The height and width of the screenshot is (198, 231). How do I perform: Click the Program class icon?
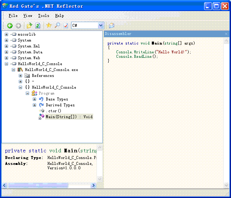(x=34, y=93)
